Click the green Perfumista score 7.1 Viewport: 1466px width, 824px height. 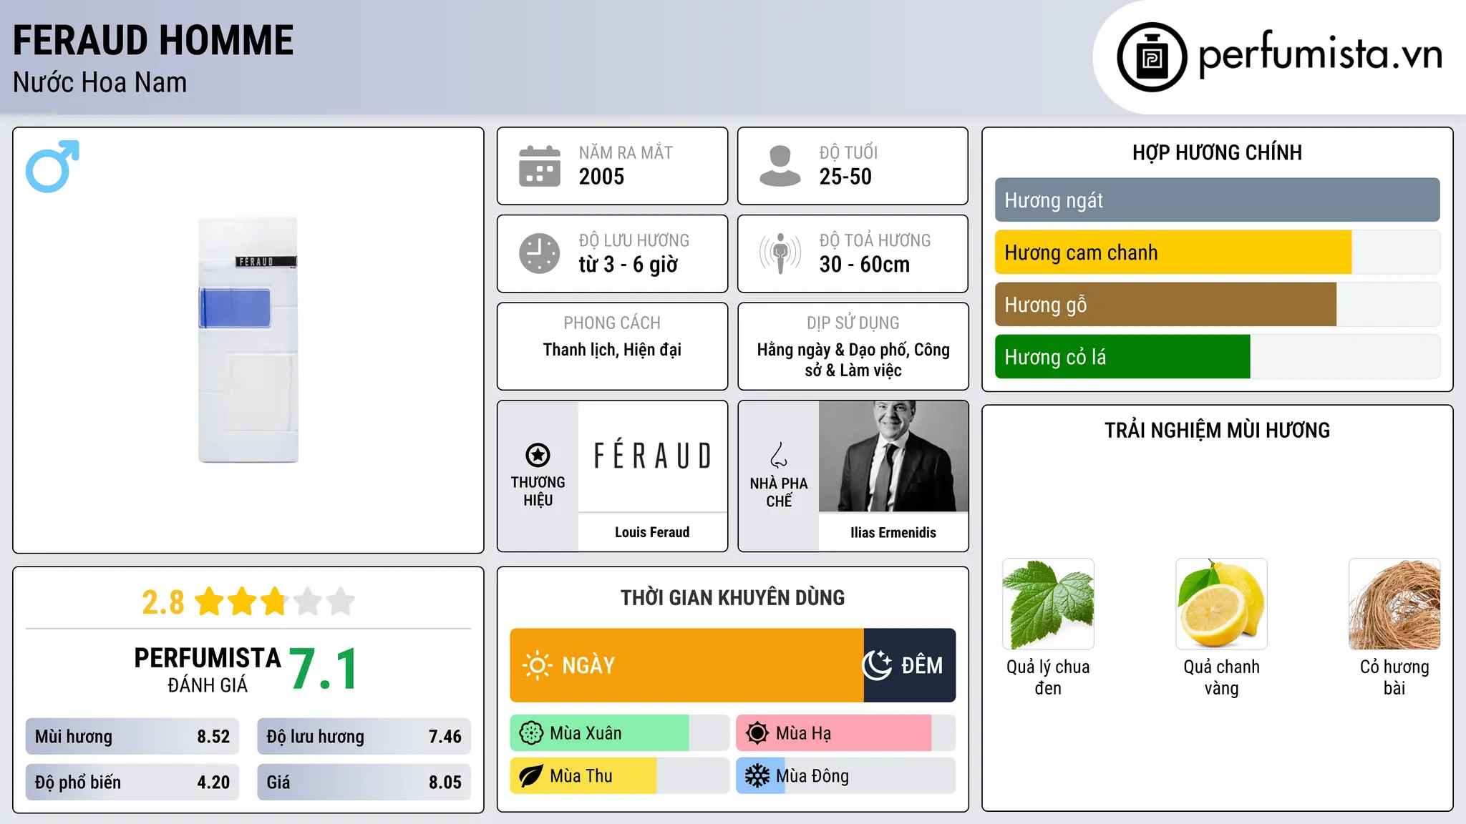324,669
